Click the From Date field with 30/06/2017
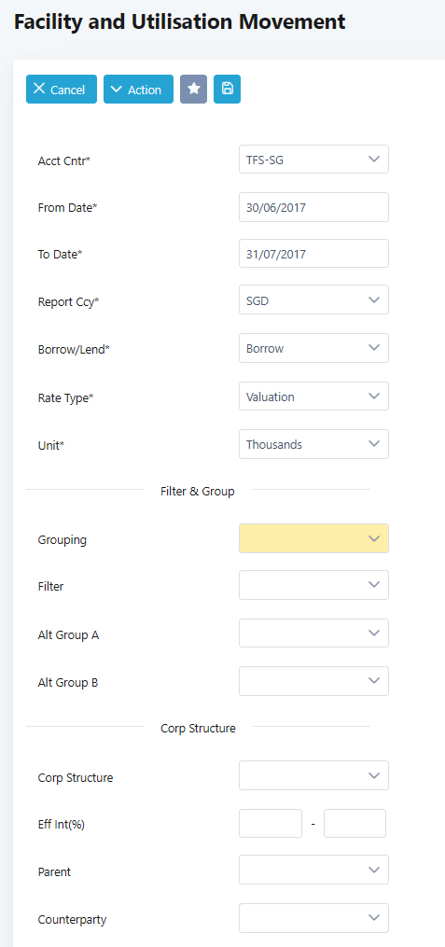The image size is (445, 947). (314, 207)
